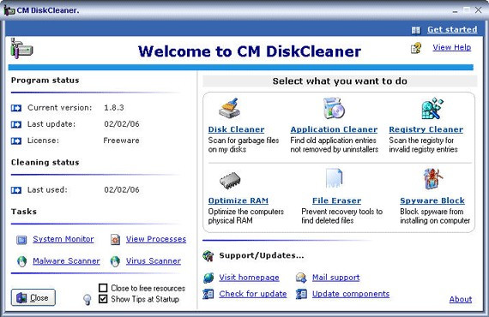Open the Disk Cleaner link

tap(237, 129)
